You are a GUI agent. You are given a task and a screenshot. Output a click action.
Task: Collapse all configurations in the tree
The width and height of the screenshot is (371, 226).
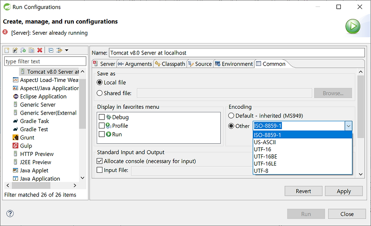pyautogui.click(x=51, y=50)
